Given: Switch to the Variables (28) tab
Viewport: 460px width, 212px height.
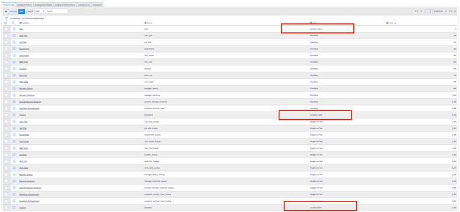Looking at the screenshot, I should point(9,5).
